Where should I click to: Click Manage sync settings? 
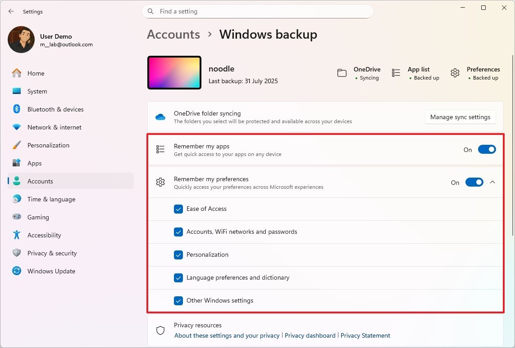[x=460, y=117]
